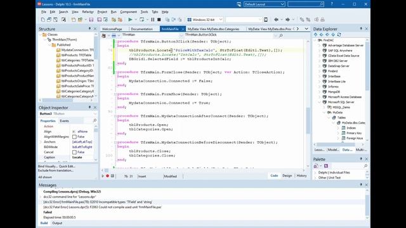Click the device icon beside platform combo

point(266,20)
